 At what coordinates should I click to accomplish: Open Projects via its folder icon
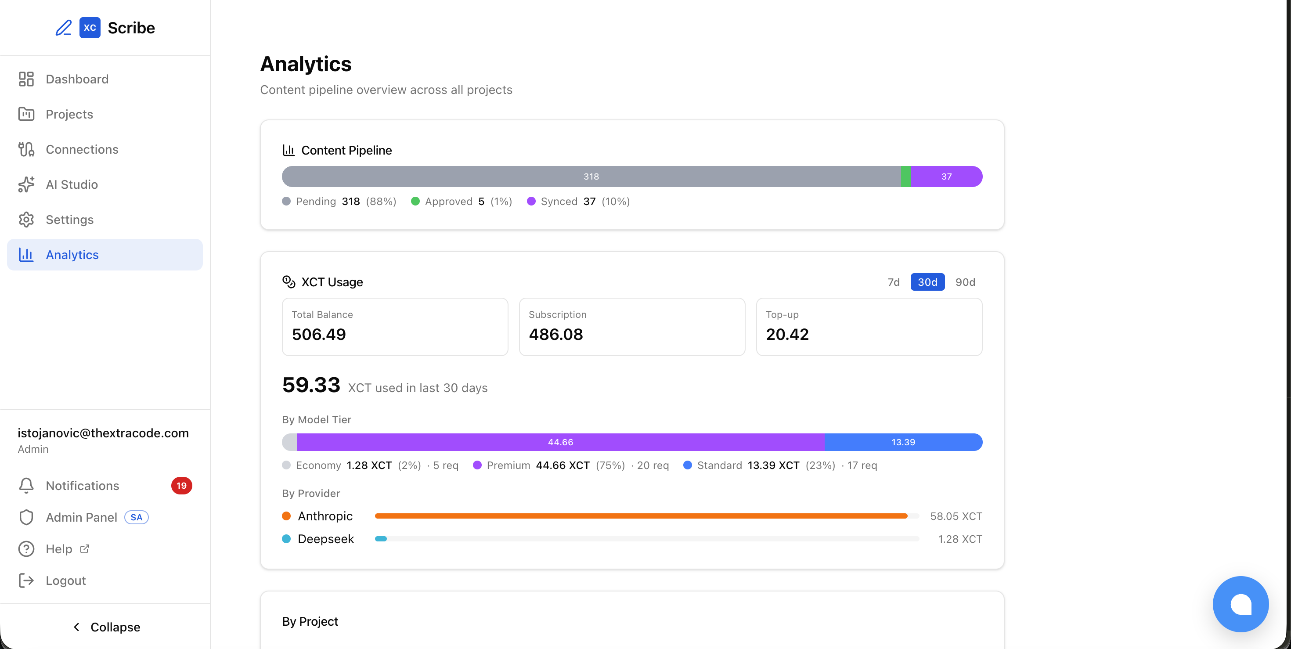click(26, 114)
